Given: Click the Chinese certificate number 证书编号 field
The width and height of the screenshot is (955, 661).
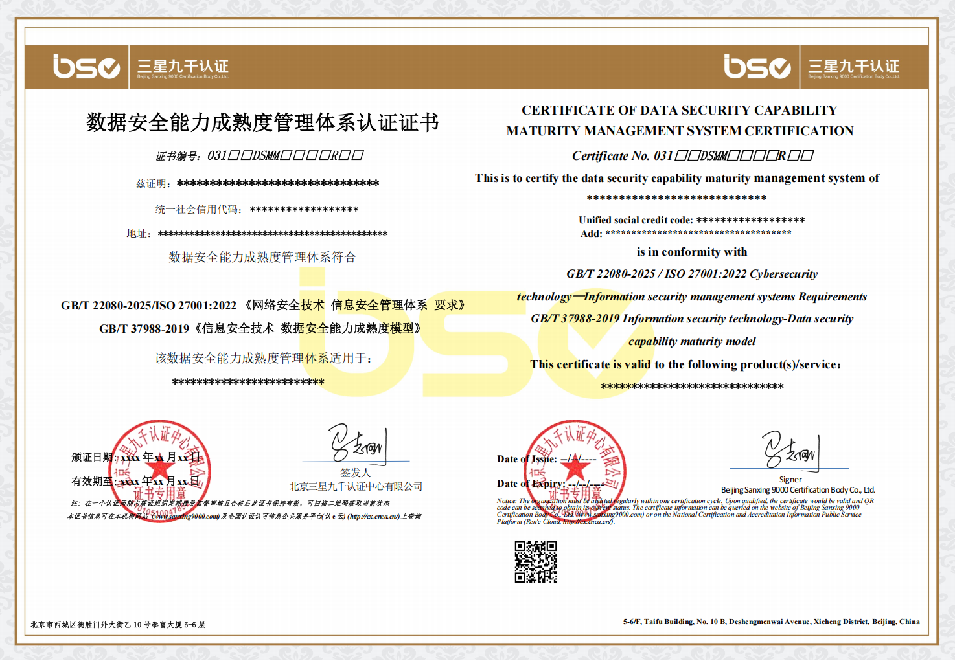Looking at the screenshot, I should [259, 155].
